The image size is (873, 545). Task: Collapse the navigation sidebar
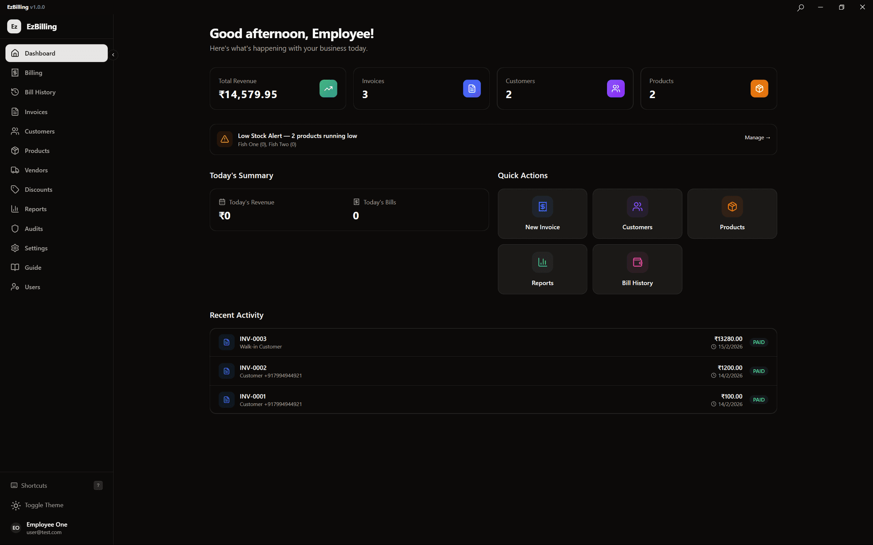point(113,54)
